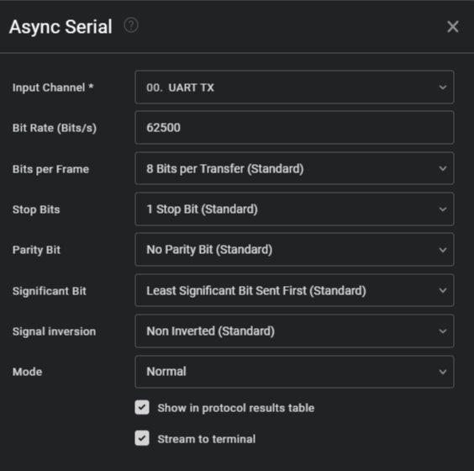Click the Bit Rate field showing 62500
Screen dimensions: 474x471
(294, 127)
